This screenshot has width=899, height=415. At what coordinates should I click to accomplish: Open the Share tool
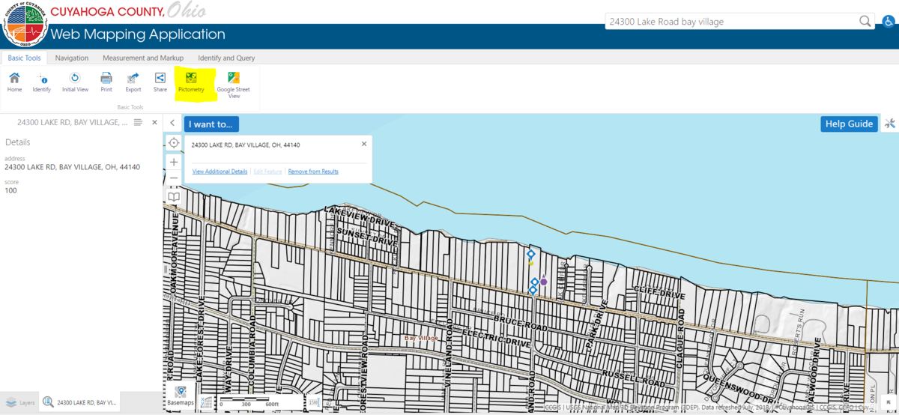160,82
